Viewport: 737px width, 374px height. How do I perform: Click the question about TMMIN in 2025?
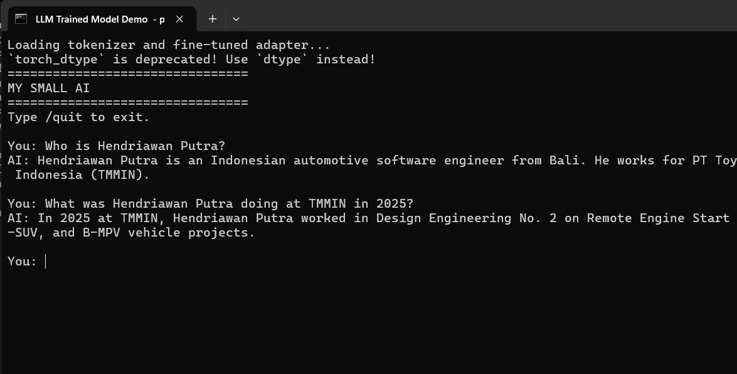[210, 204]
